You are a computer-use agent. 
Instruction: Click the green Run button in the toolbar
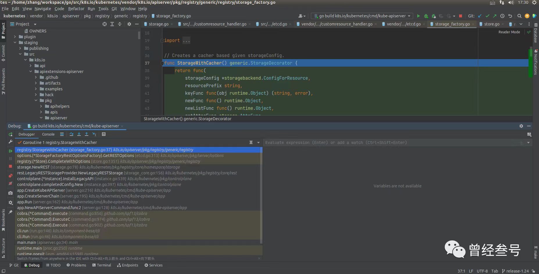tap(418, 16)
